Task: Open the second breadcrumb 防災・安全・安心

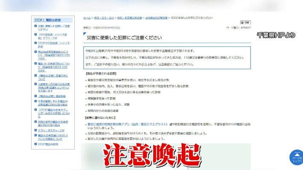Action: (x=104, y=18)
